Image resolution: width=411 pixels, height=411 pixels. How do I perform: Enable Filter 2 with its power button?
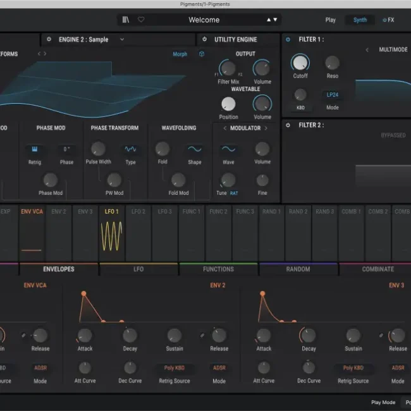click(x=288, y=125)
